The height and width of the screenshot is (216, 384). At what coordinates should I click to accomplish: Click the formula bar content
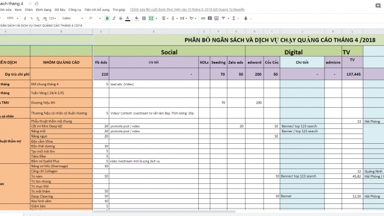click(41, 25)
